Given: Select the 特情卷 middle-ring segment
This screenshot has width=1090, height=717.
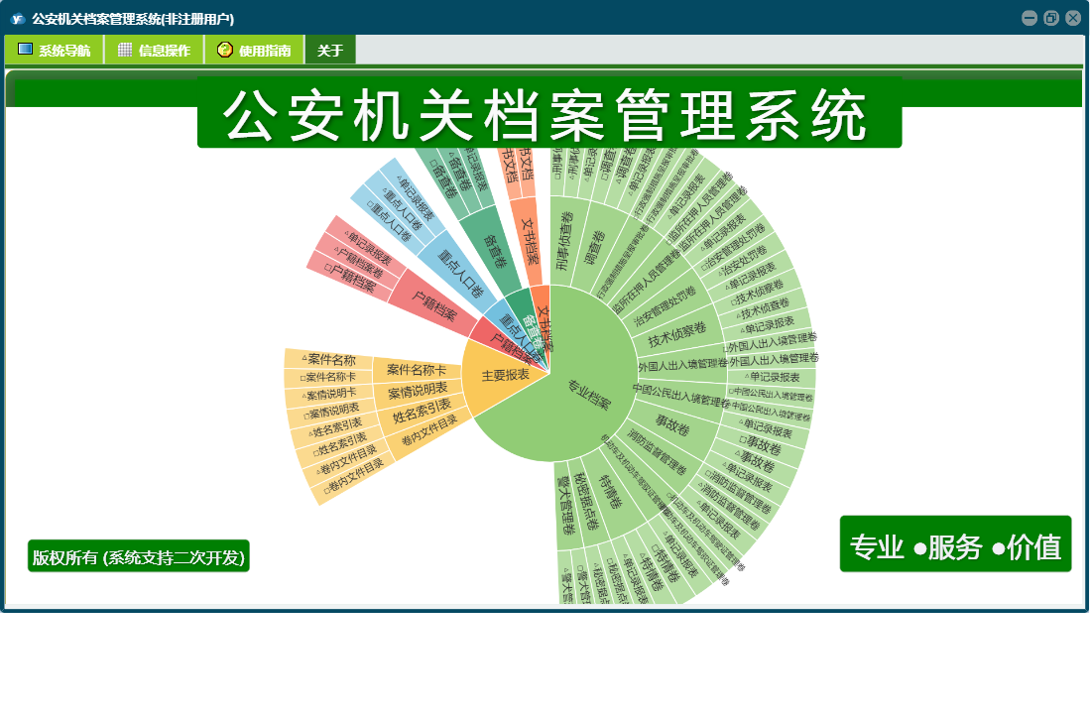Looking at the screenshot, I should pyautogui.click(x=611, y=491).
